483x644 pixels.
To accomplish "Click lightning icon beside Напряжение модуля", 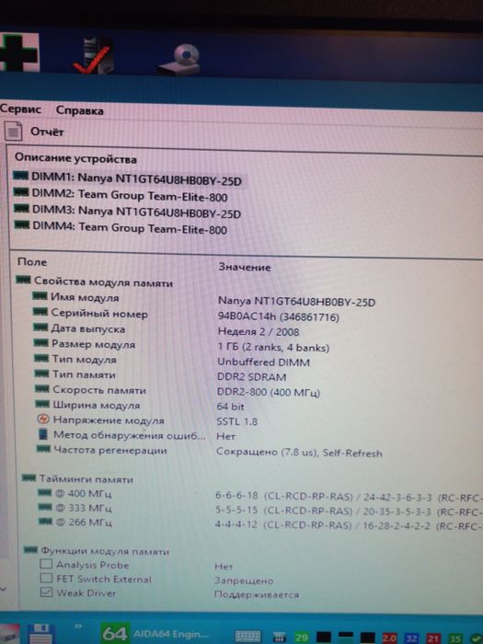I will pos(42,420).
